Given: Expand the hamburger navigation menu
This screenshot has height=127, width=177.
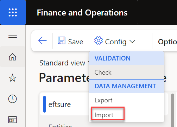Looking at the screenshot, I should point(13,36).
